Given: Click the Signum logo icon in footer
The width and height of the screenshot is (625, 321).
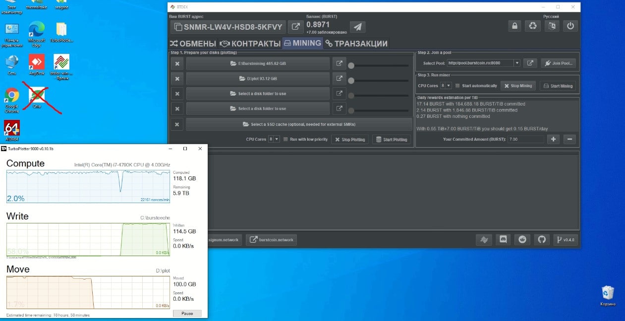Looking at the screenshot, I should (x=484, y=240).
